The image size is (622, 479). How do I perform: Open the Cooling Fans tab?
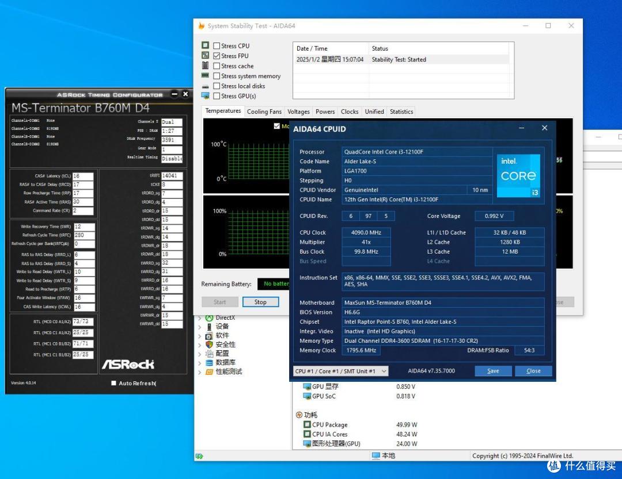264,112
